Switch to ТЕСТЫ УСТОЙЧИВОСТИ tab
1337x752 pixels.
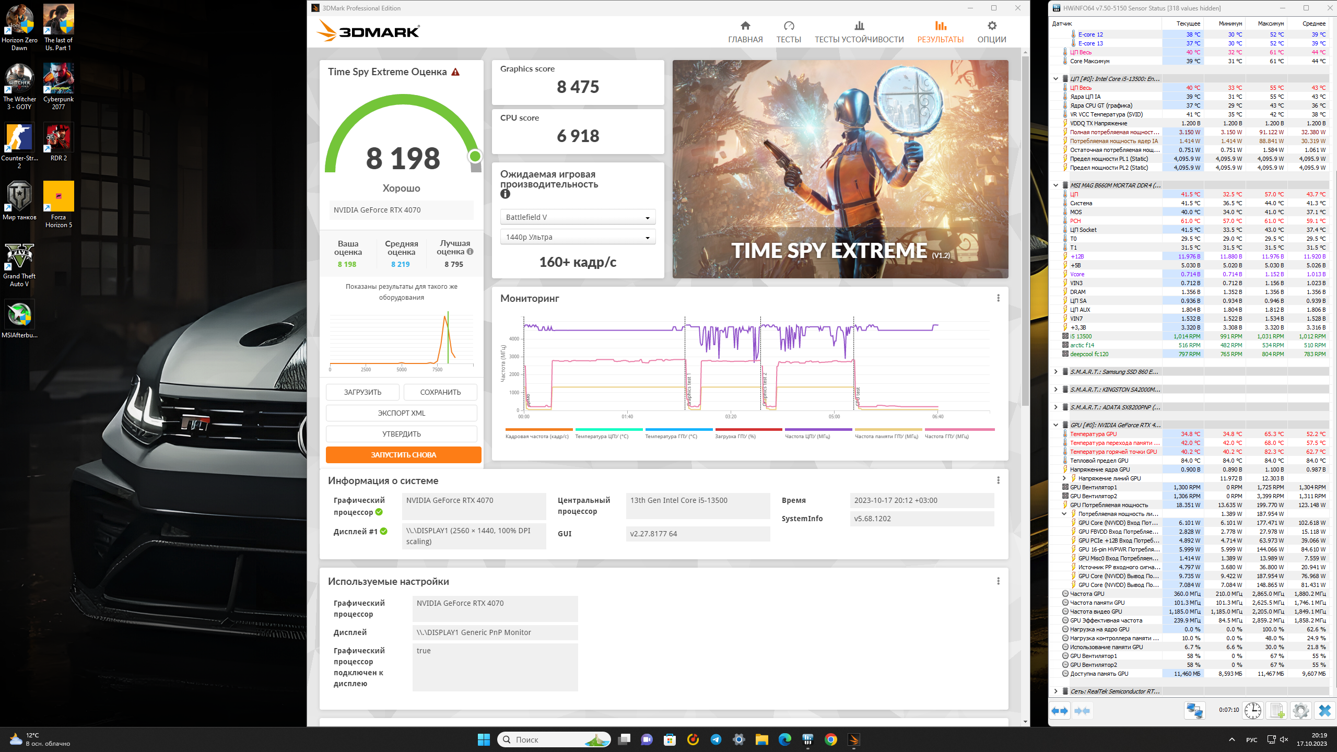coord(859,32)
